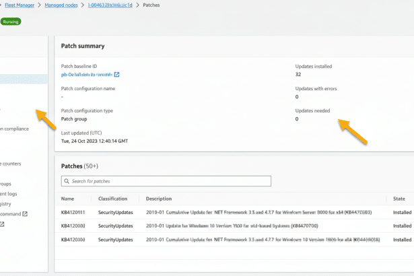Screen dimensions: 414x276
Task: Click the Patch summary heading
Action: 83,46
